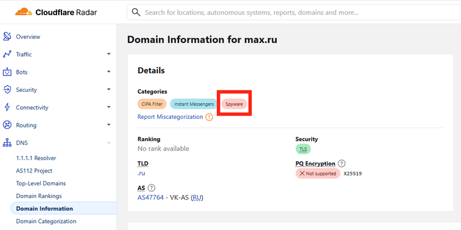The width and height of the screenshot is (461, 230).
Task: Expand the Security menu arrow
Action: click(x=109, y=89)
